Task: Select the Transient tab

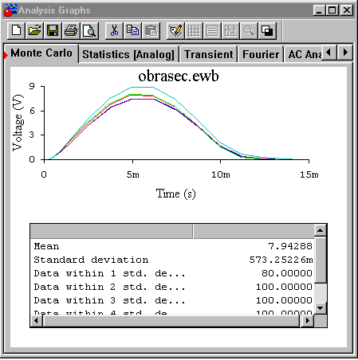Action: [209, 54]
